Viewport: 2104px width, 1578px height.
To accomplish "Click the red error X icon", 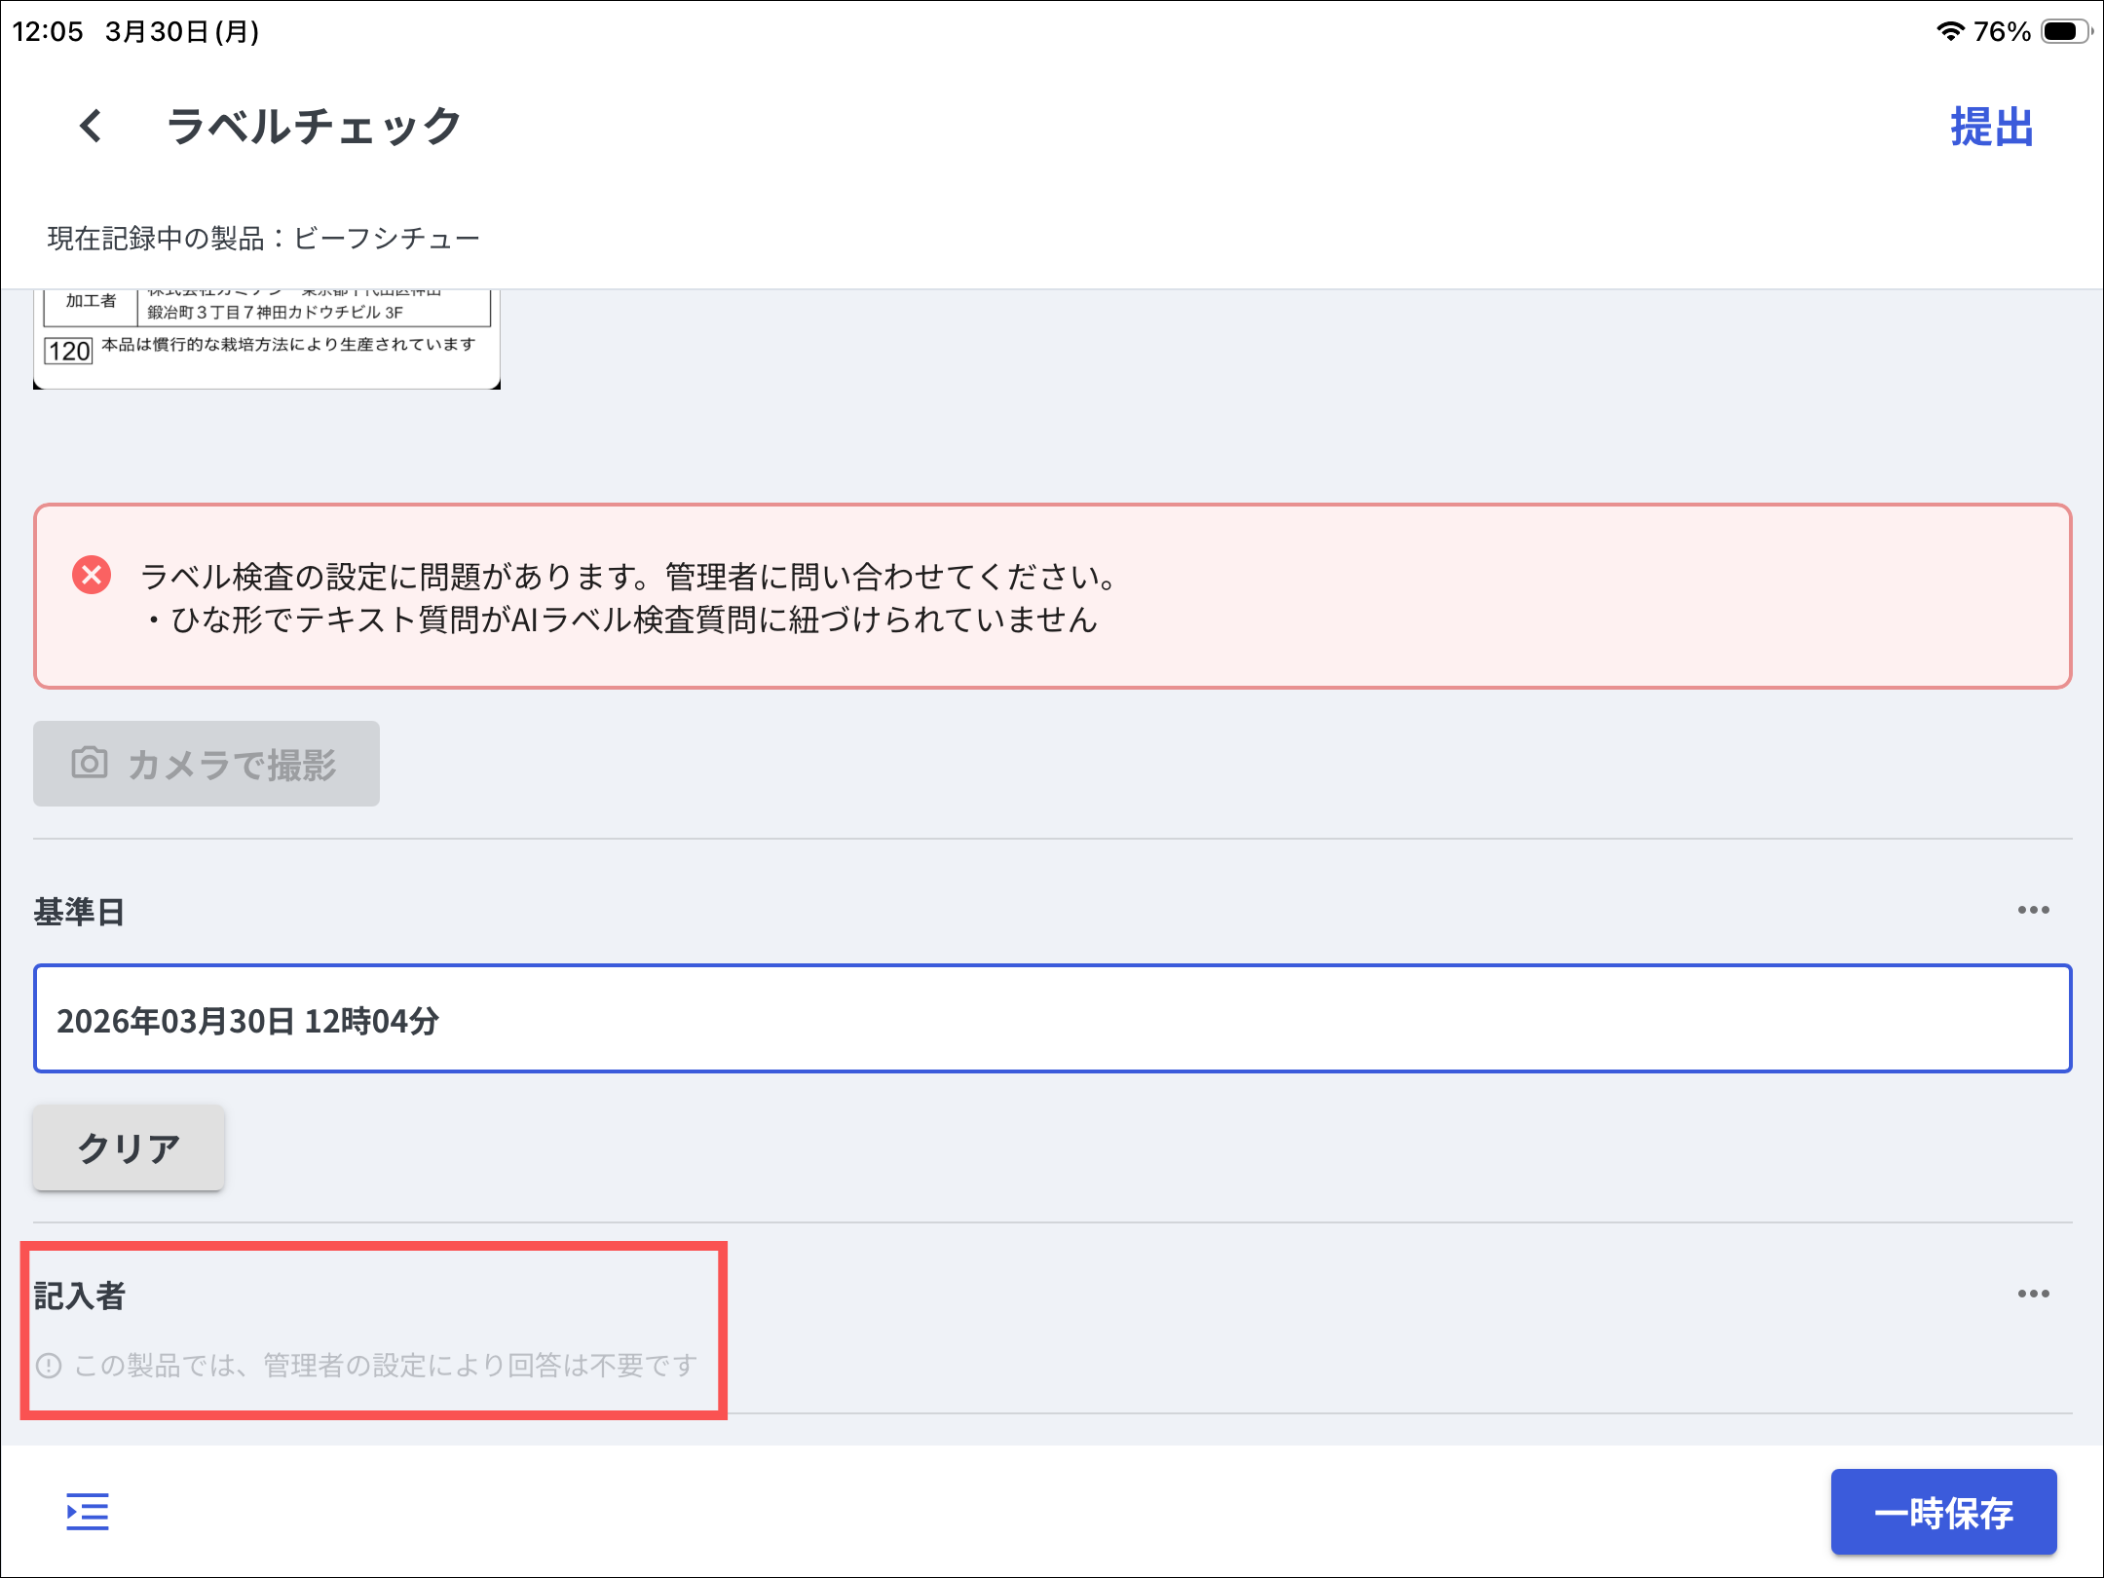I will 92,576.
